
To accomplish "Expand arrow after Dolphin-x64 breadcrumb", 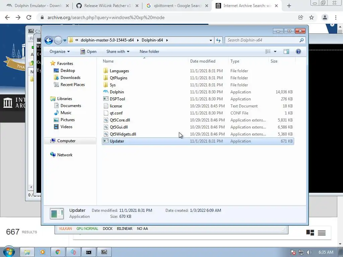I will [x=167, y=40].
